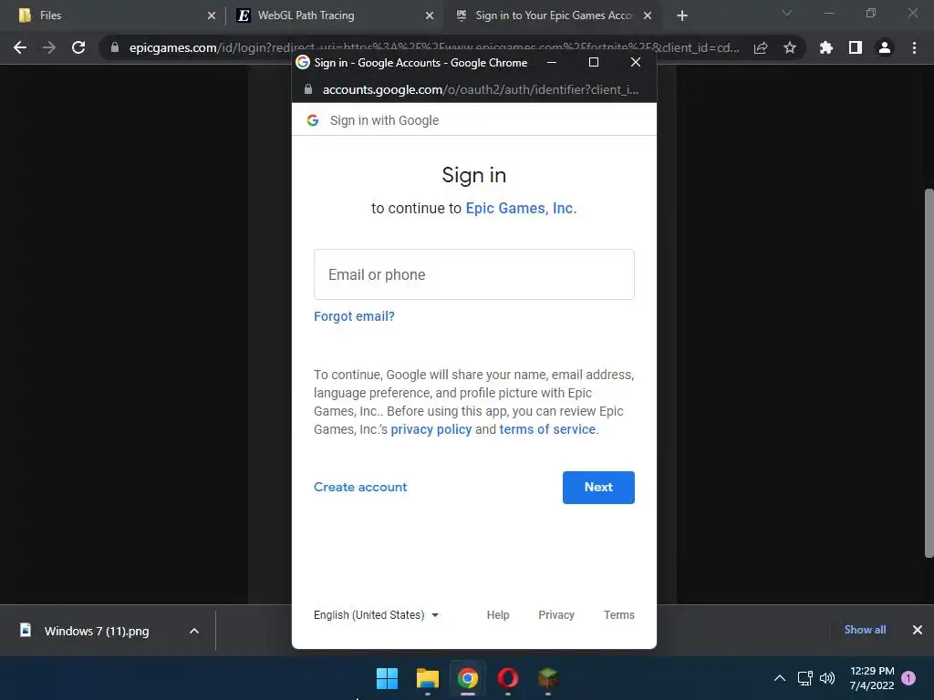
Task: Click Chrome icon in taskbar
Action: point(468,678)
